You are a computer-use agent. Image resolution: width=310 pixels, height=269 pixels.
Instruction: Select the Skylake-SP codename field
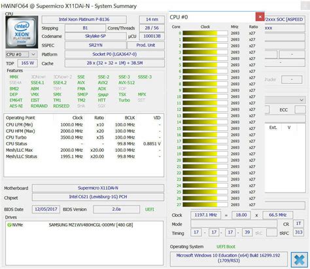coord(95,36)
